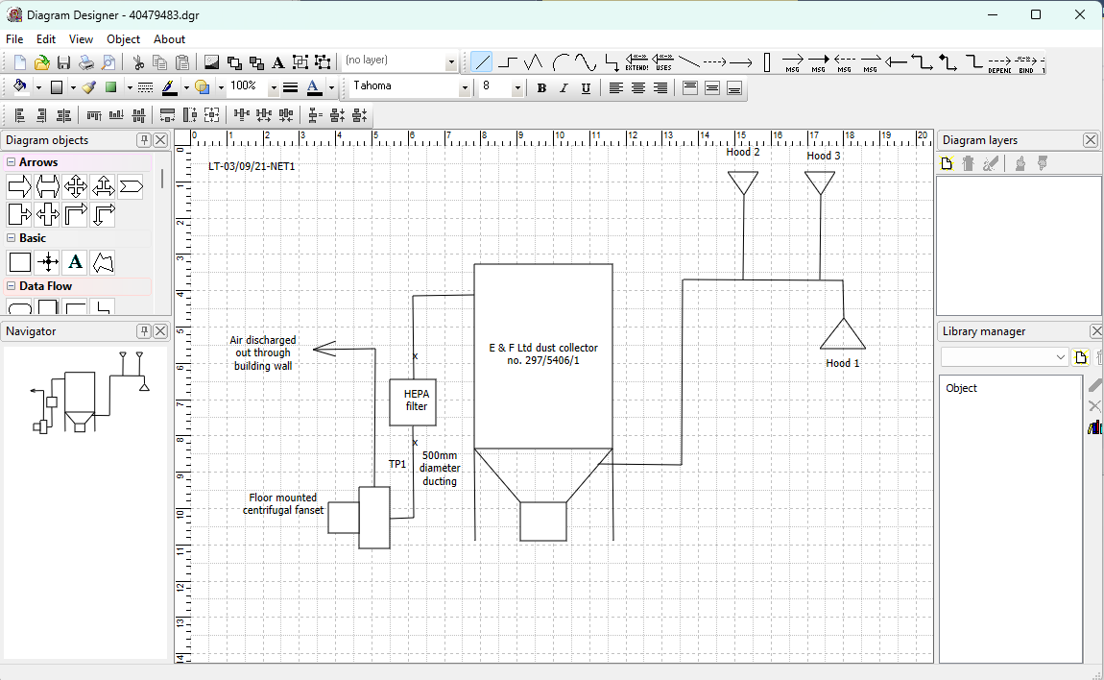
Task: Open the Tahoma font dropdown
Action: pos(465,88)
